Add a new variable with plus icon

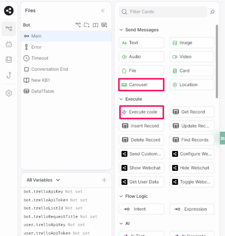coord(104,180)
